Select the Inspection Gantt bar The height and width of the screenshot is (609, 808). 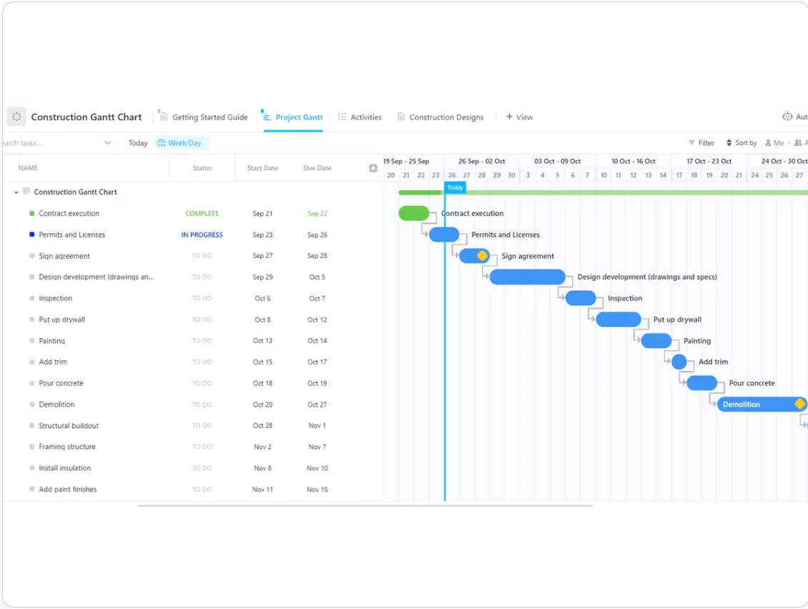581,298
